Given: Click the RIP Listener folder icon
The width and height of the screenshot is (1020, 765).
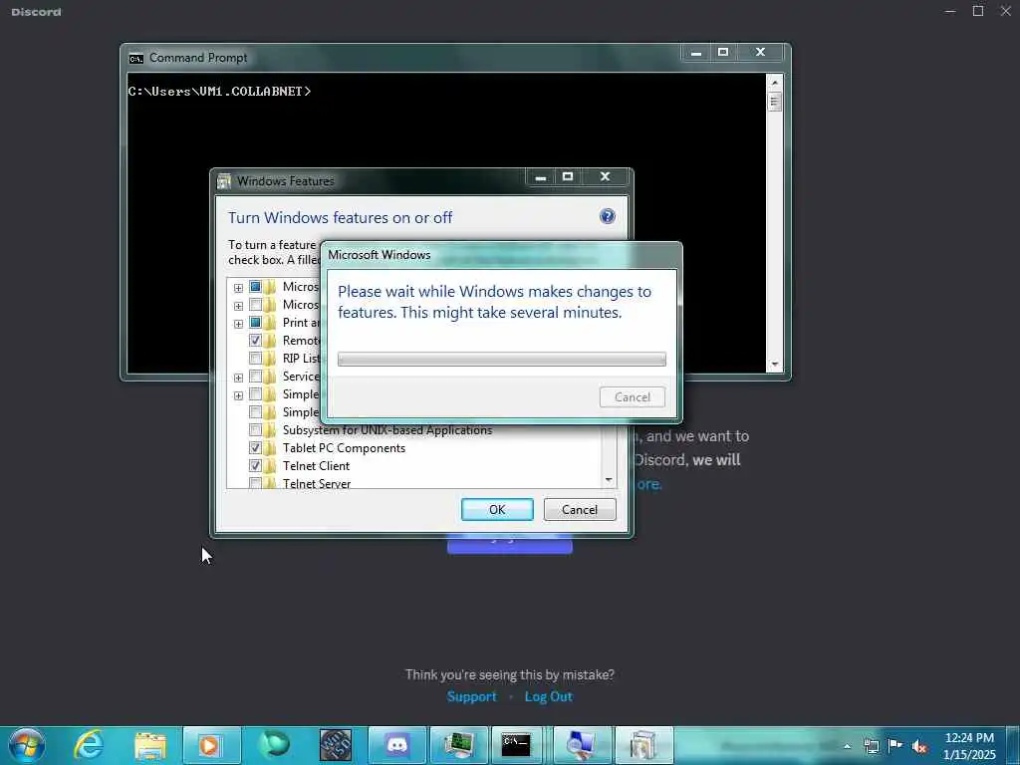Looking at the screenshot, I should (x=270, y=358).
